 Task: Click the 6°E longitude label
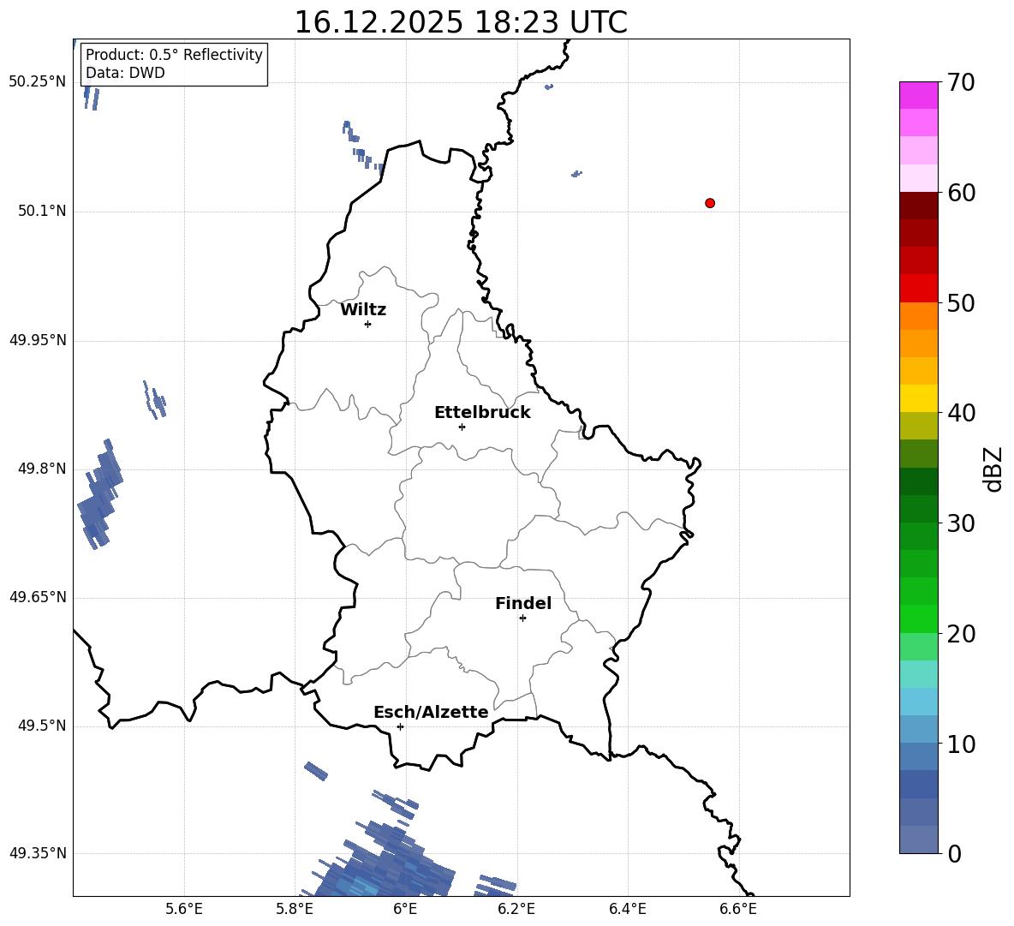pos(405,909)
